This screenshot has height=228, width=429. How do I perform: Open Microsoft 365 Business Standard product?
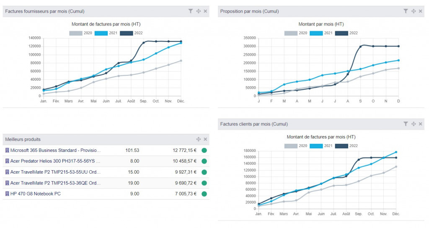[x=56, y=151]
